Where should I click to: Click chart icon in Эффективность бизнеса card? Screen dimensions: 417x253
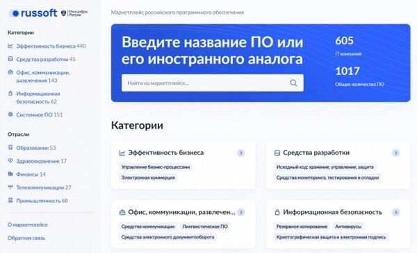click(x=122, y=153)
